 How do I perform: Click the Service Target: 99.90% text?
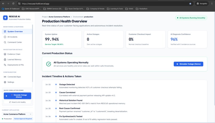coord(54,45)
